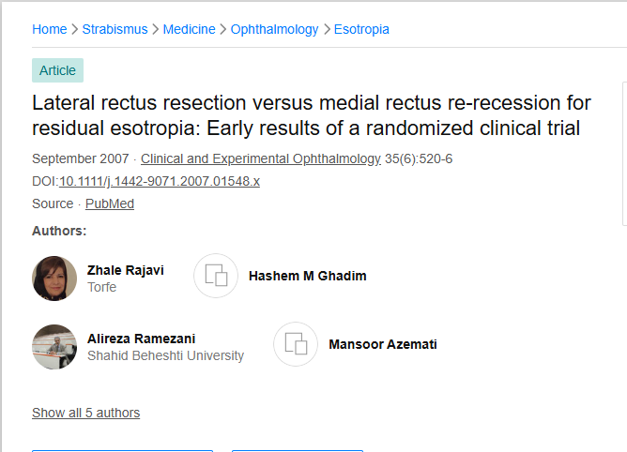Click Hashem M Ghadim author name
This screenshot has height=452, width=627.
click(x=307, y=276)
